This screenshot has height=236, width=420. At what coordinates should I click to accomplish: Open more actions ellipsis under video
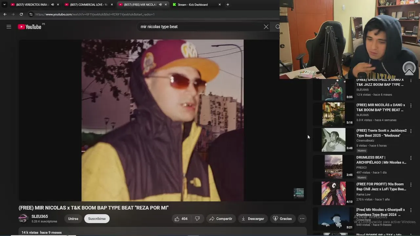[302, 219]
